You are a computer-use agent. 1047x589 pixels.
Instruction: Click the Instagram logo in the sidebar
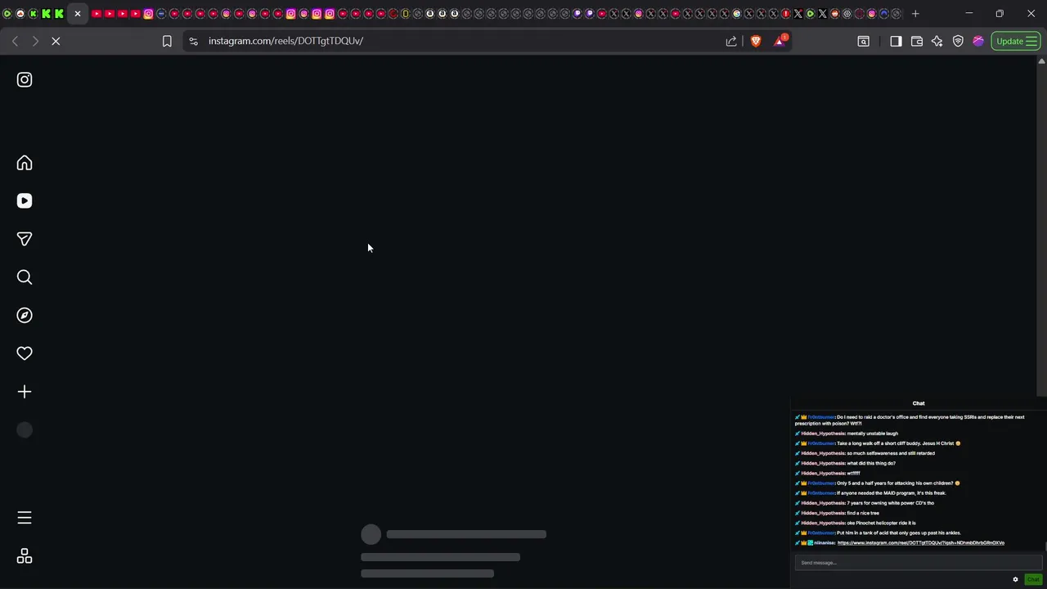tap(25, 79)
